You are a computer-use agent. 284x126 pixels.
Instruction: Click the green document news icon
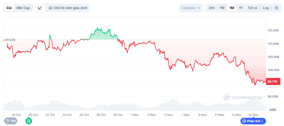[x=29, y=121]
